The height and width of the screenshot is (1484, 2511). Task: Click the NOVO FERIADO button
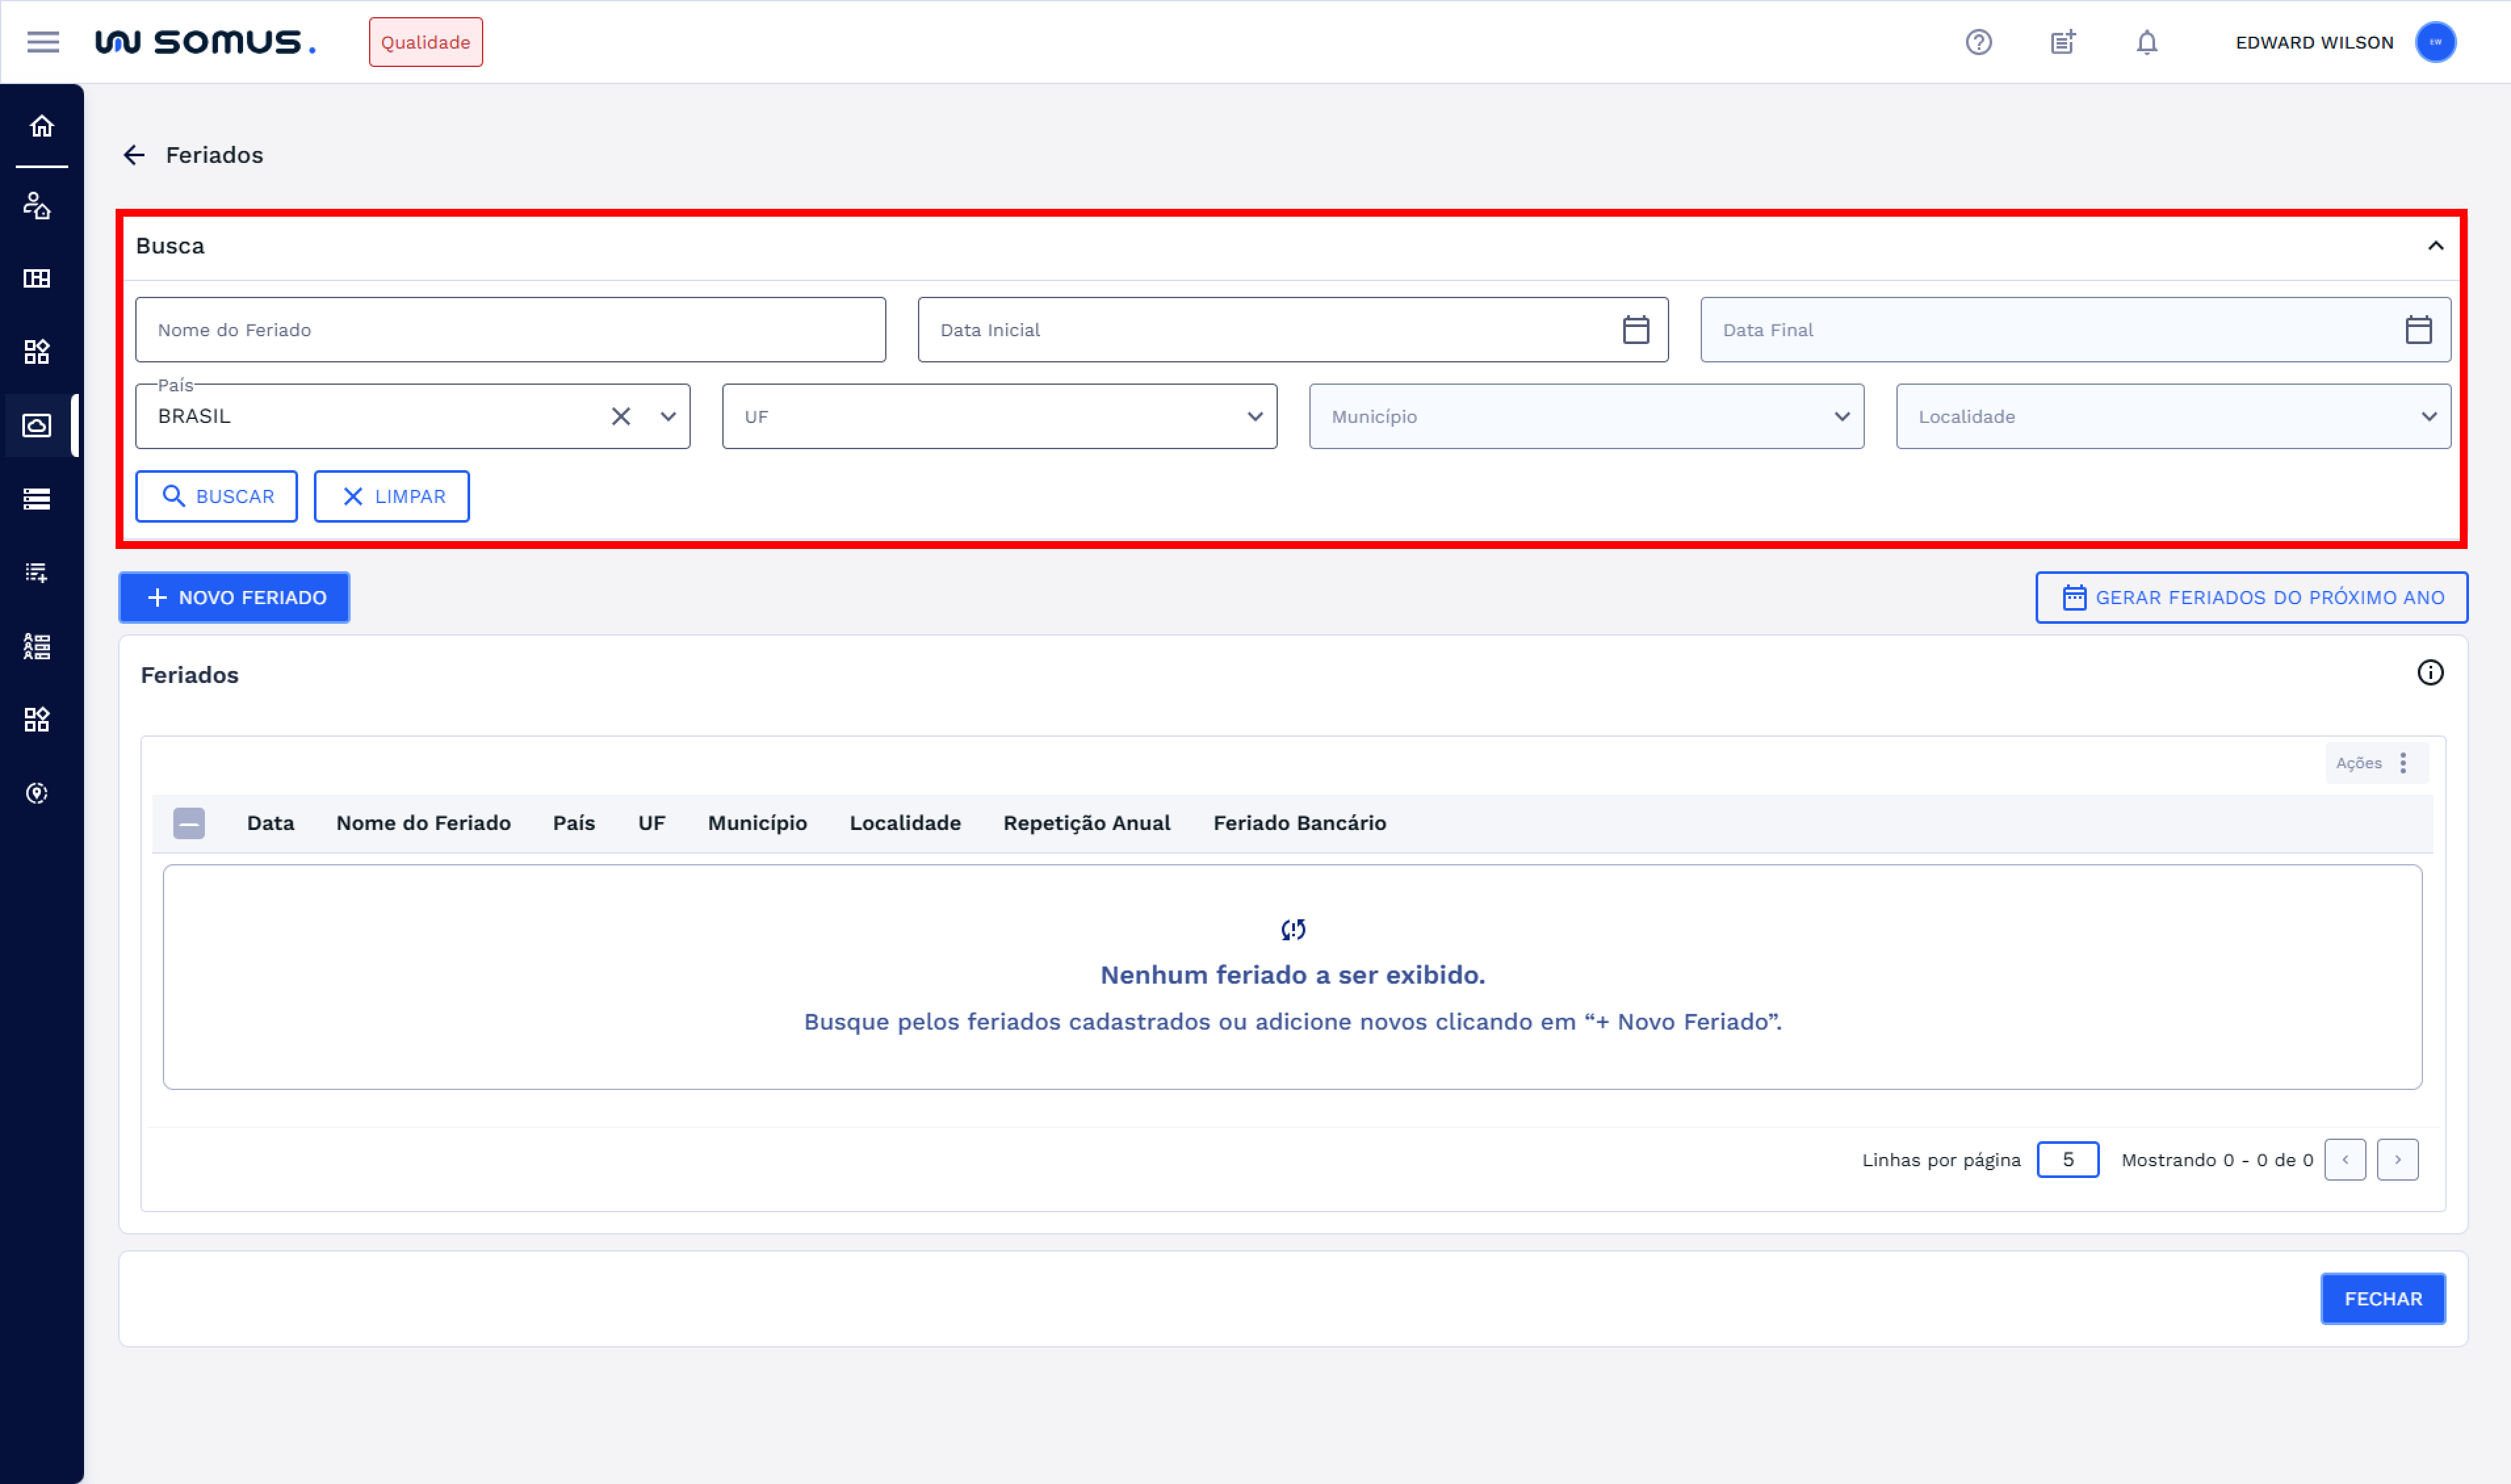coord(234,597)
